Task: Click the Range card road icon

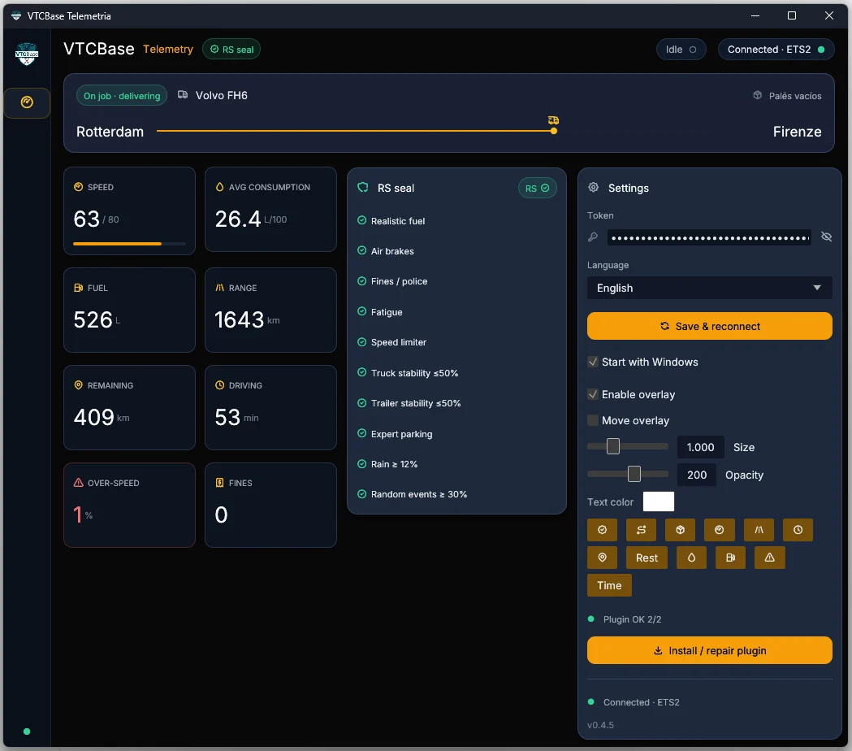Action: (219, 288)
